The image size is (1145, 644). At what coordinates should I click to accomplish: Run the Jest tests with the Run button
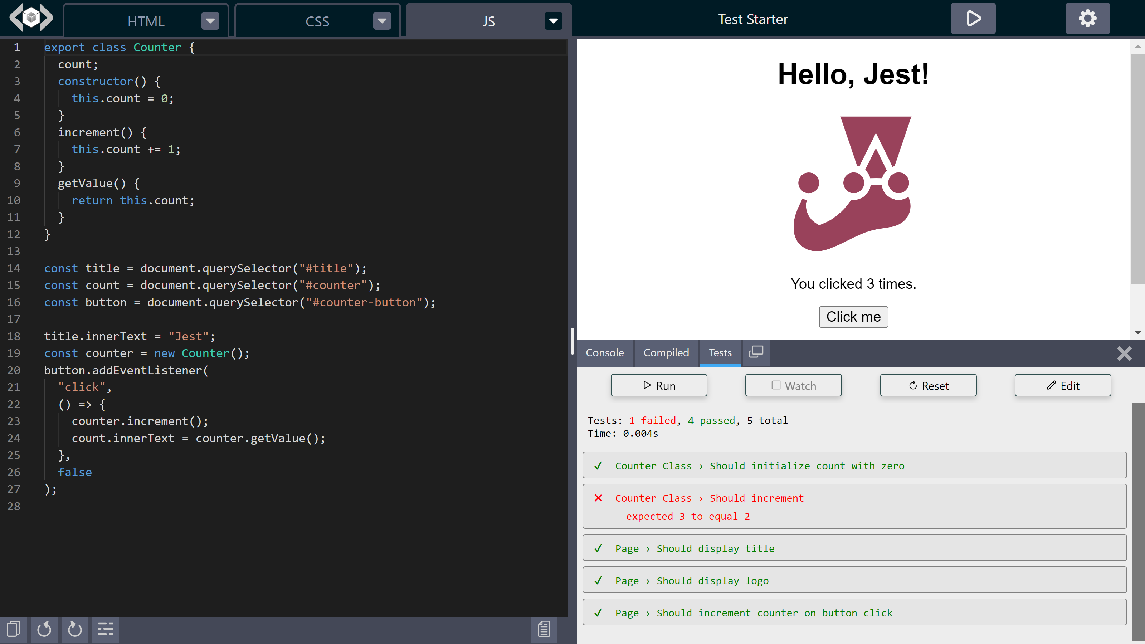coord(658,385)
